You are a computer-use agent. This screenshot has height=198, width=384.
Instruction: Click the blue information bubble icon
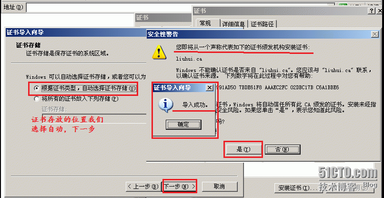(165, 105)
